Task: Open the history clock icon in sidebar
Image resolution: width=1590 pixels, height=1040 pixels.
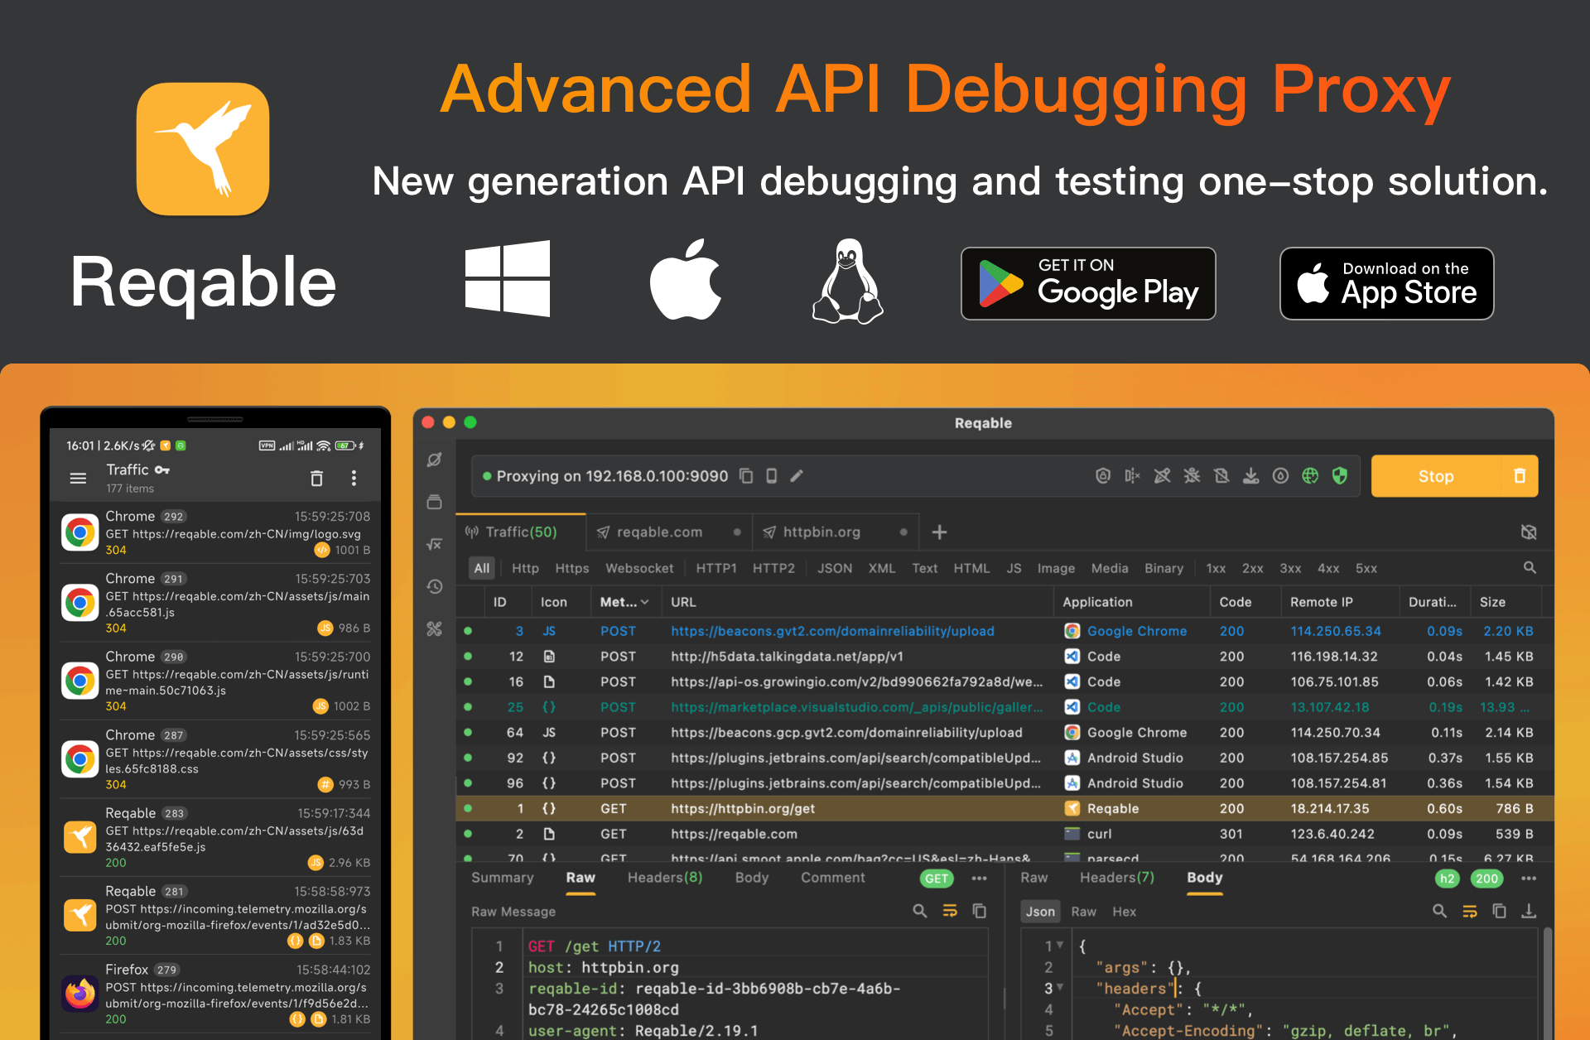Action: [x=435, y=586]
